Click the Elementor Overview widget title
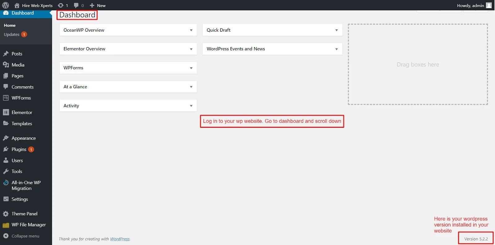The image size is (495, 245). click(84, 49)
